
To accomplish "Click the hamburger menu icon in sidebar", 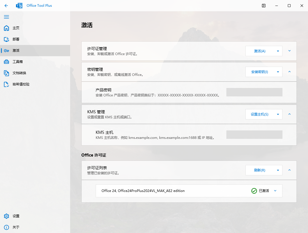I will (x=6, y=17).
